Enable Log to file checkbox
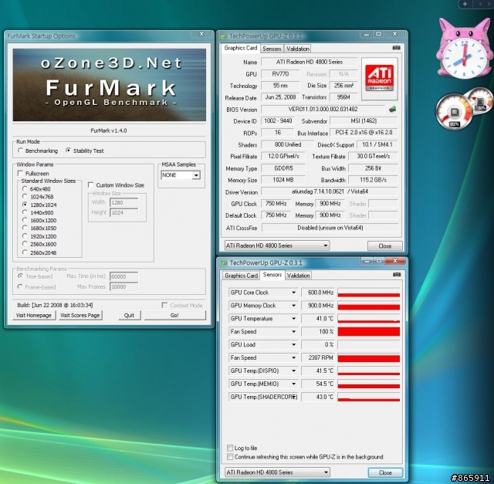The width and height of the screenshot is (494, 484). click(230, 448)
